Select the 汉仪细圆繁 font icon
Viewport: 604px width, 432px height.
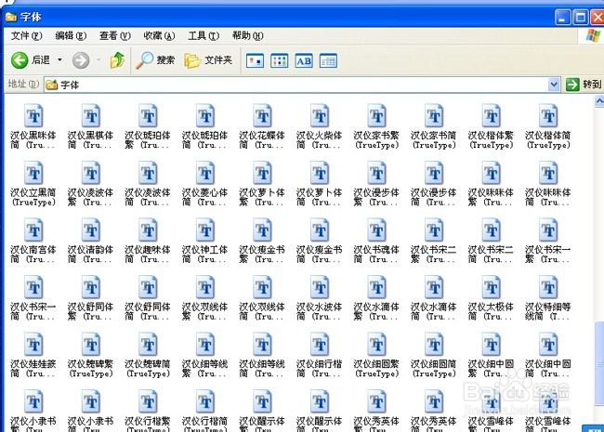pos(376,344)
